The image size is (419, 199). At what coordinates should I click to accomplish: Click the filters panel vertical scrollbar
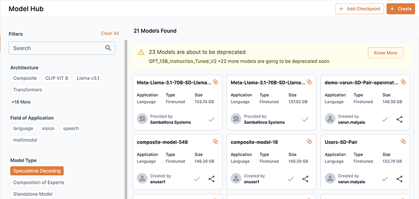126,119
